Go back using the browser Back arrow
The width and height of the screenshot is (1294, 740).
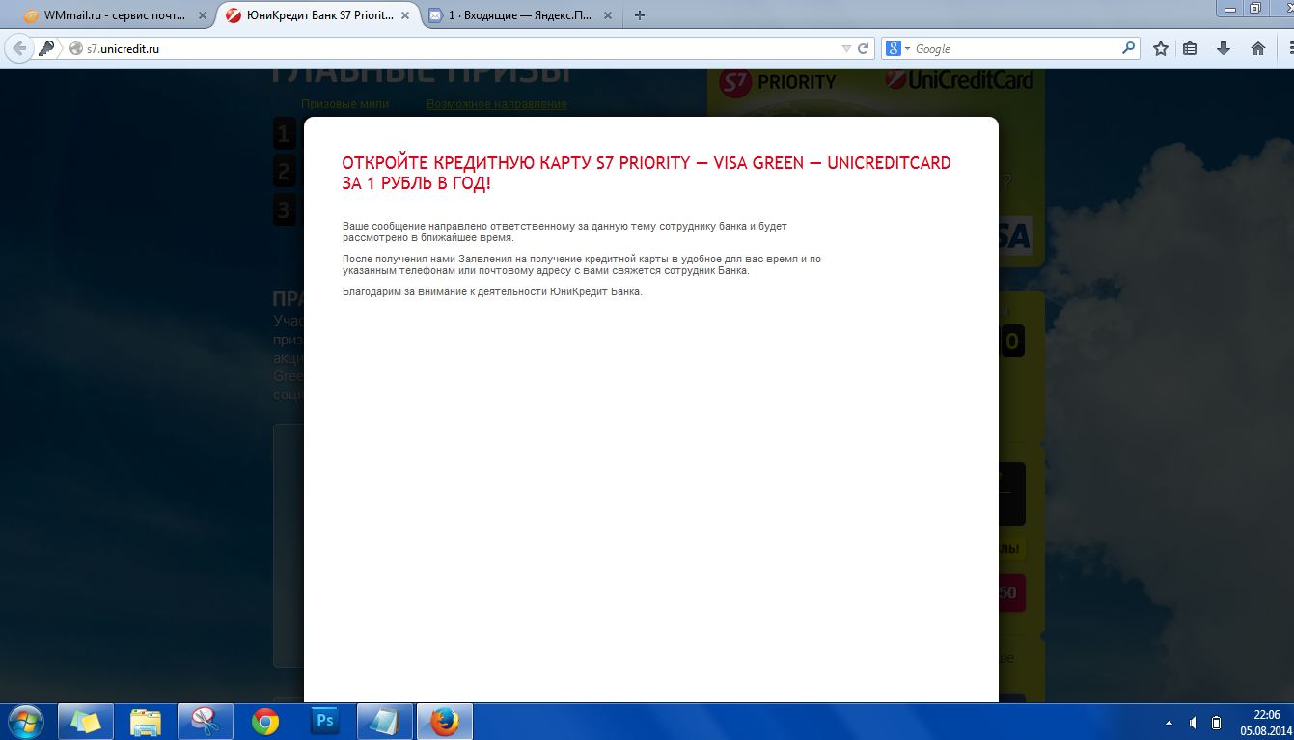tap(19, 48)
